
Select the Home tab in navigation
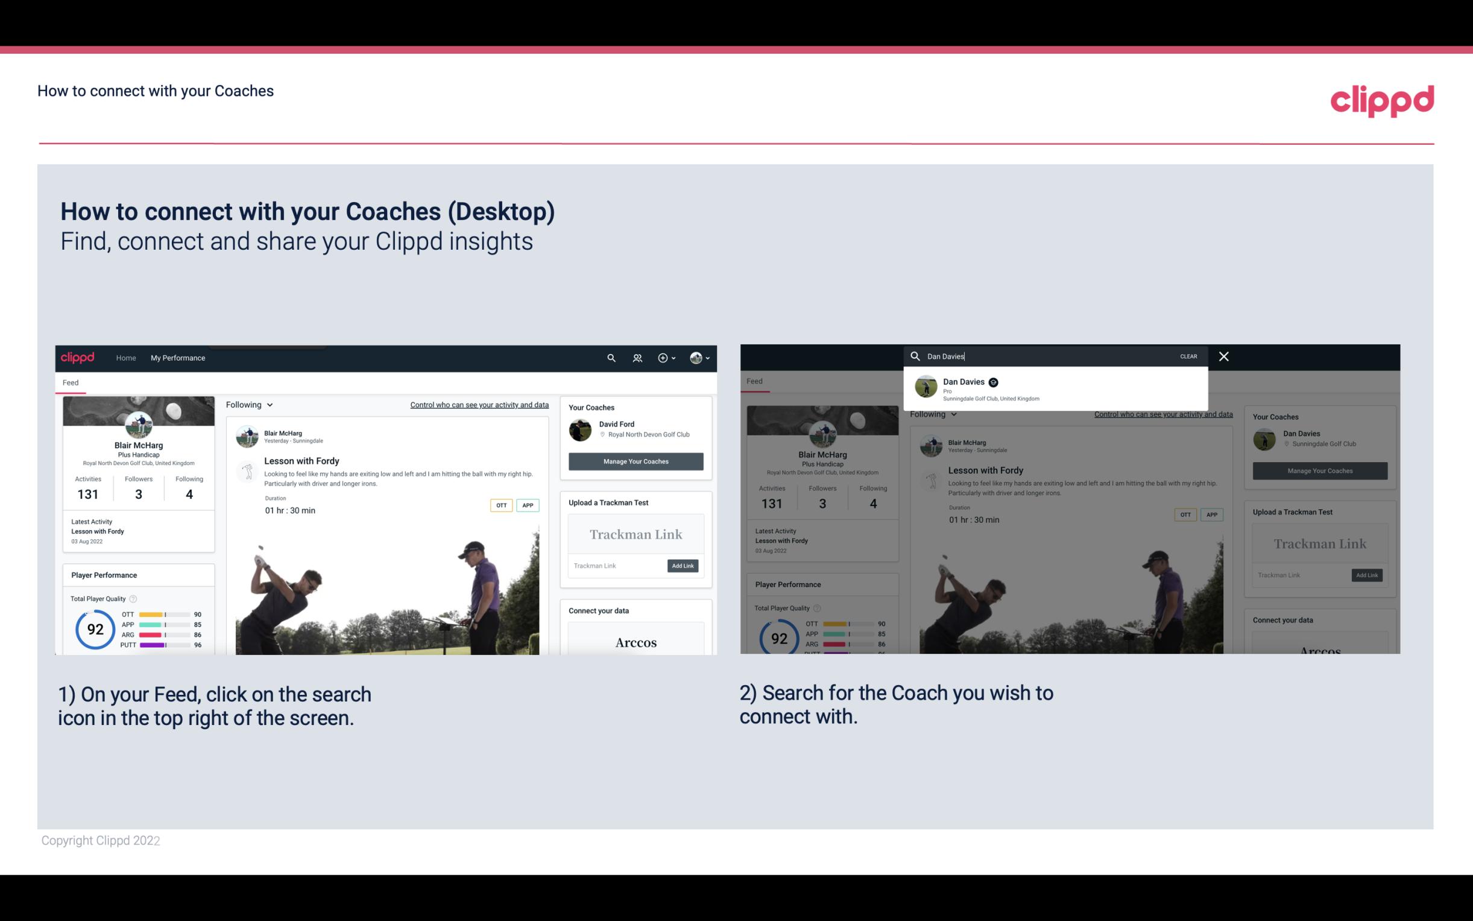(x=125, y=358)
